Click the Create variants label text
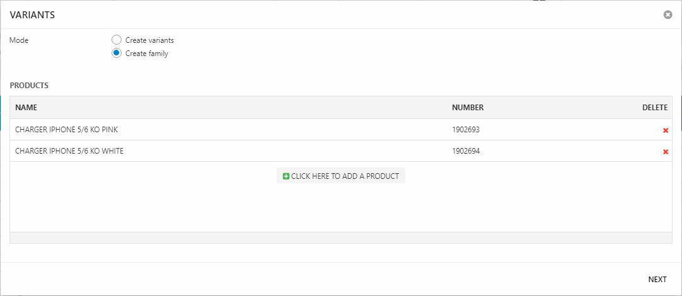The width and height of the screenshot is (682, 296). coord(149,40)
